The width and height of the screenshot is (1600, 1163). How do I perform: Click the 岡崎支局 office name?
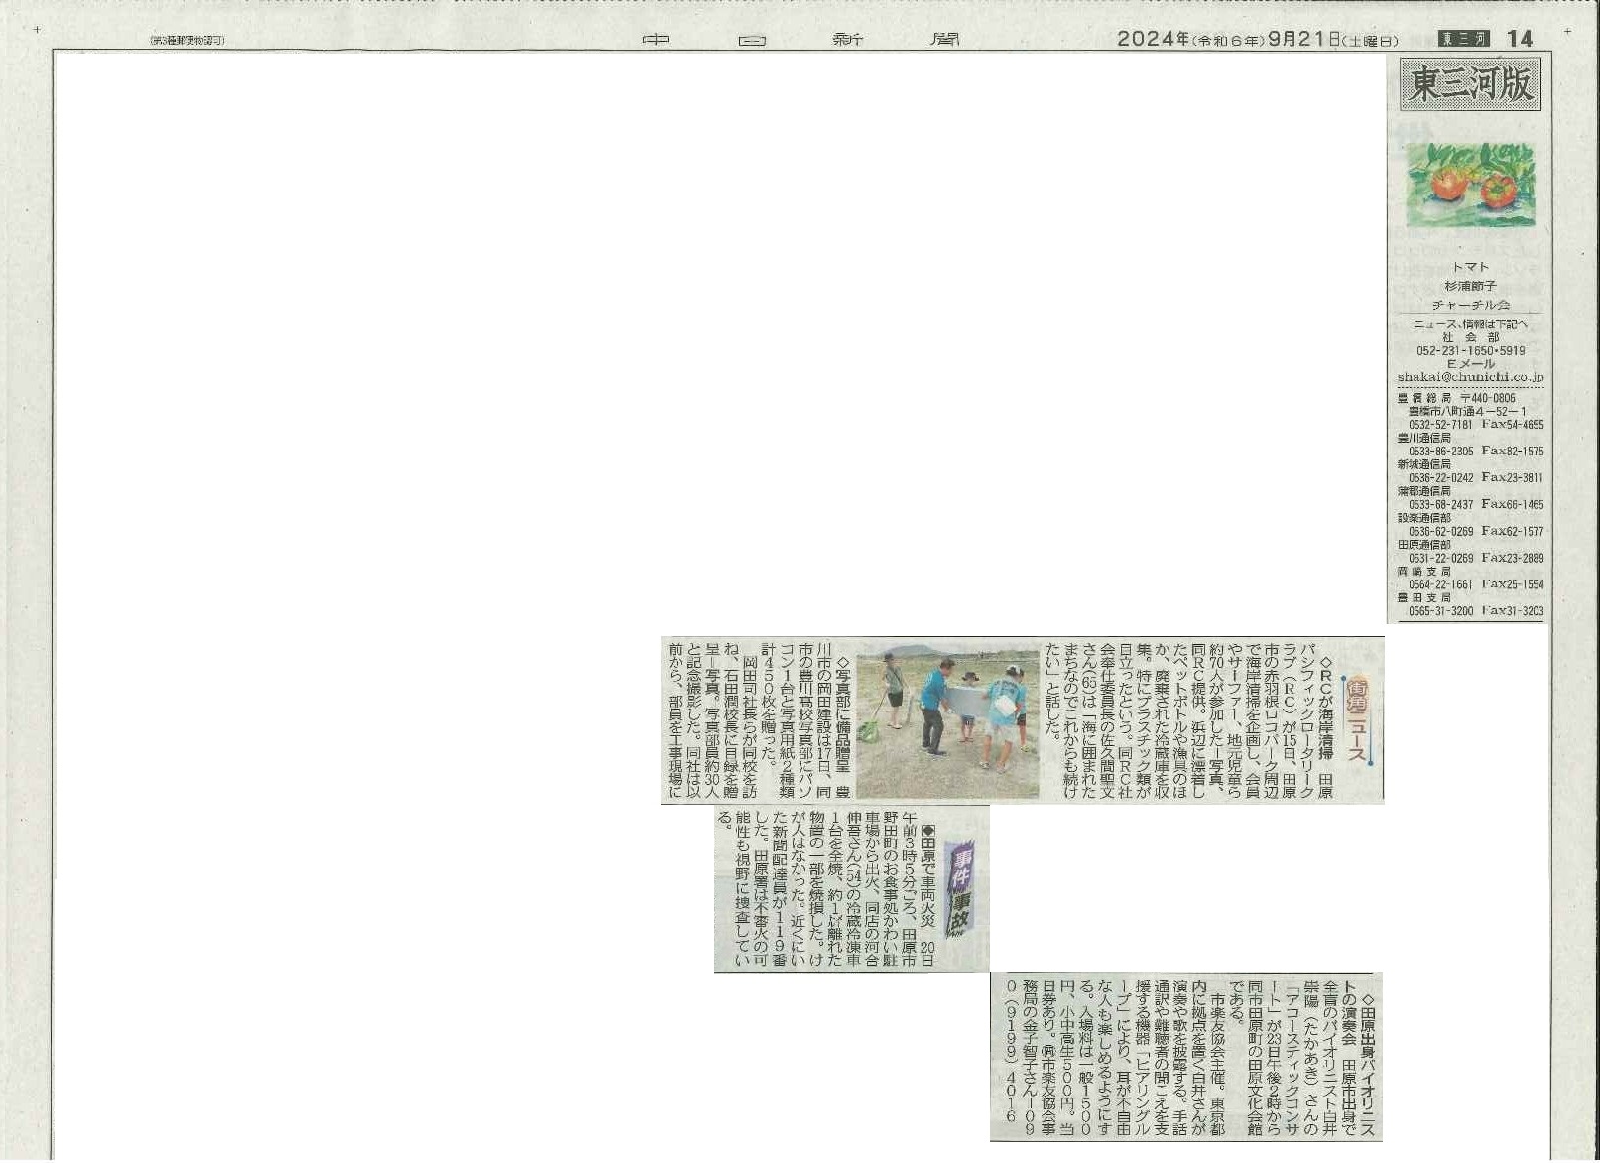(x=1423, y=572)
